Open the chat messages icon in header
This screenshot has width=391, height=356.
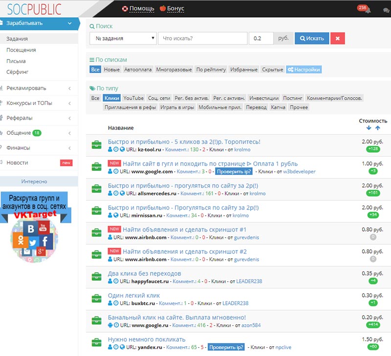coord(386,10)
